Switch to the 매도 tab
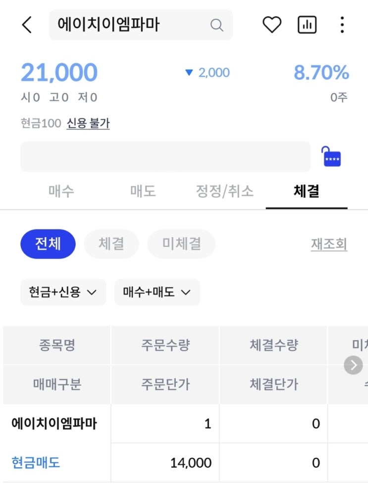The height and width of the screenshot is (486, 368). coord(143,192)
